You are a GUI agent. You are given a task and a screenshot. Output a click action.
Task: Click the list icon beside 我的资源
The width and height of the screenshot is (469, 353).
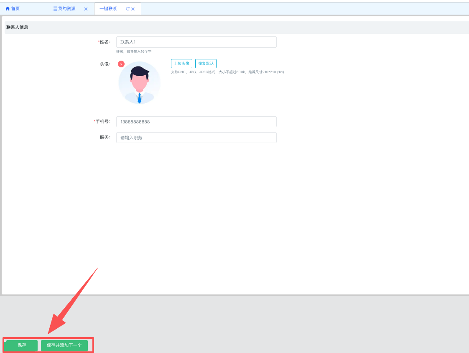(x=55, y=9)
